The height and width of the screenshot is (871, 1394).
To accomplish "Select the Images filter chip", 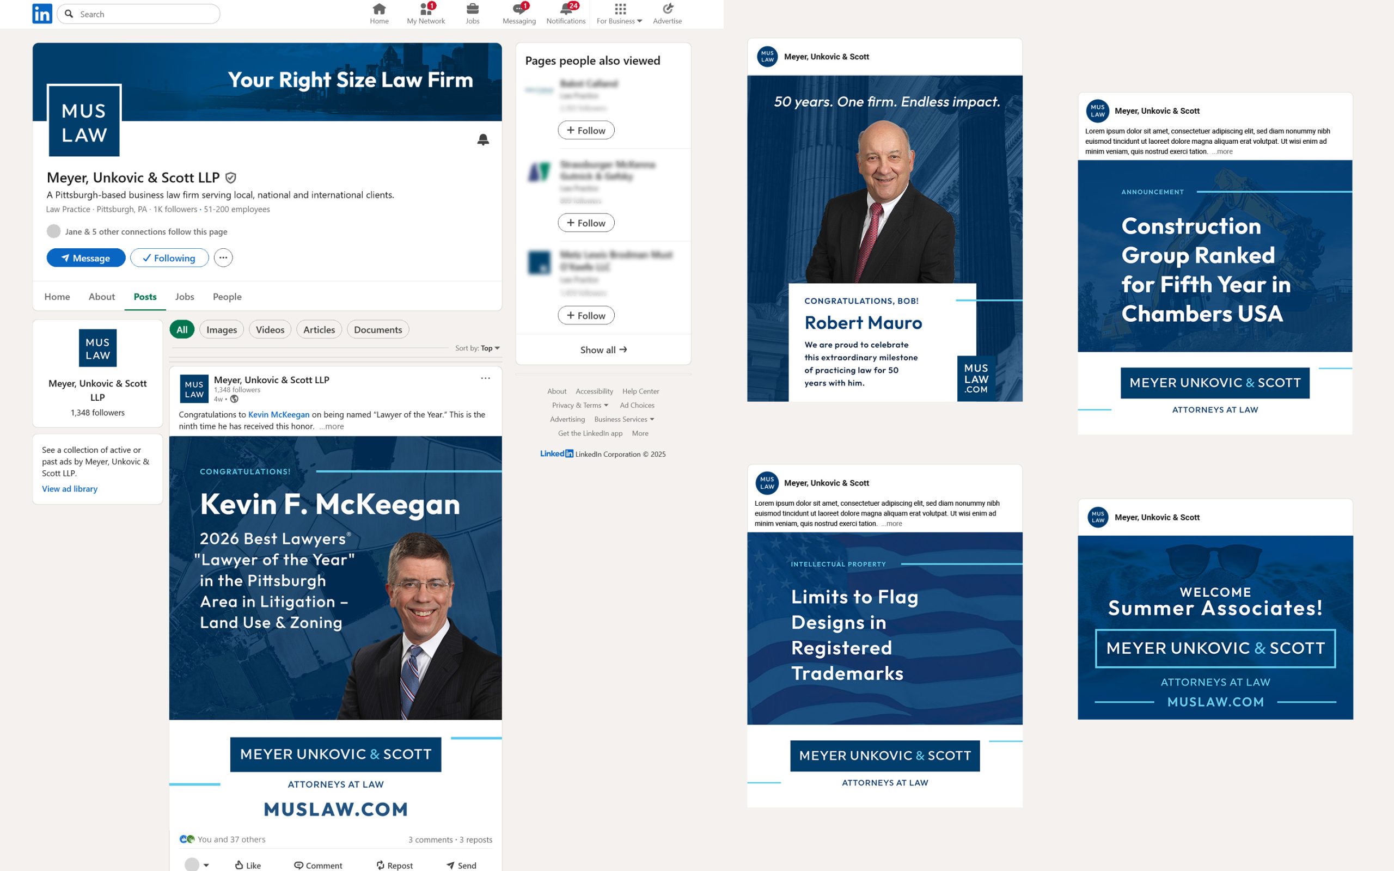I will click(222, 329).
